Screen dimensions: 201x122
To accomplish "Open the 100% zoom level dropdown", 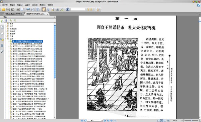I will pyautogui.click(x=181, y=120).
